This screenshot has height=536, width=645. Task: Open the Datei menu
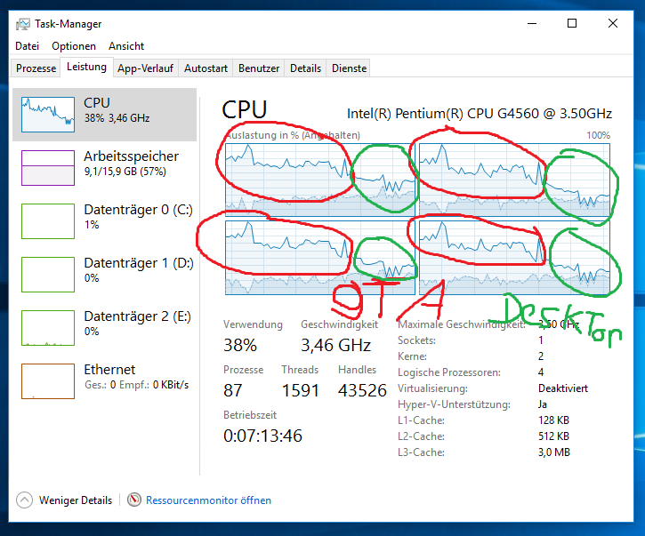(x=28, y=46)
